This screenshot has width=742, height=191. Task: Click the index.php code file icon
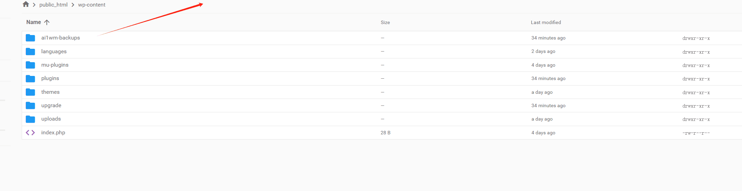pyautogui.click(x=30, y=133)
